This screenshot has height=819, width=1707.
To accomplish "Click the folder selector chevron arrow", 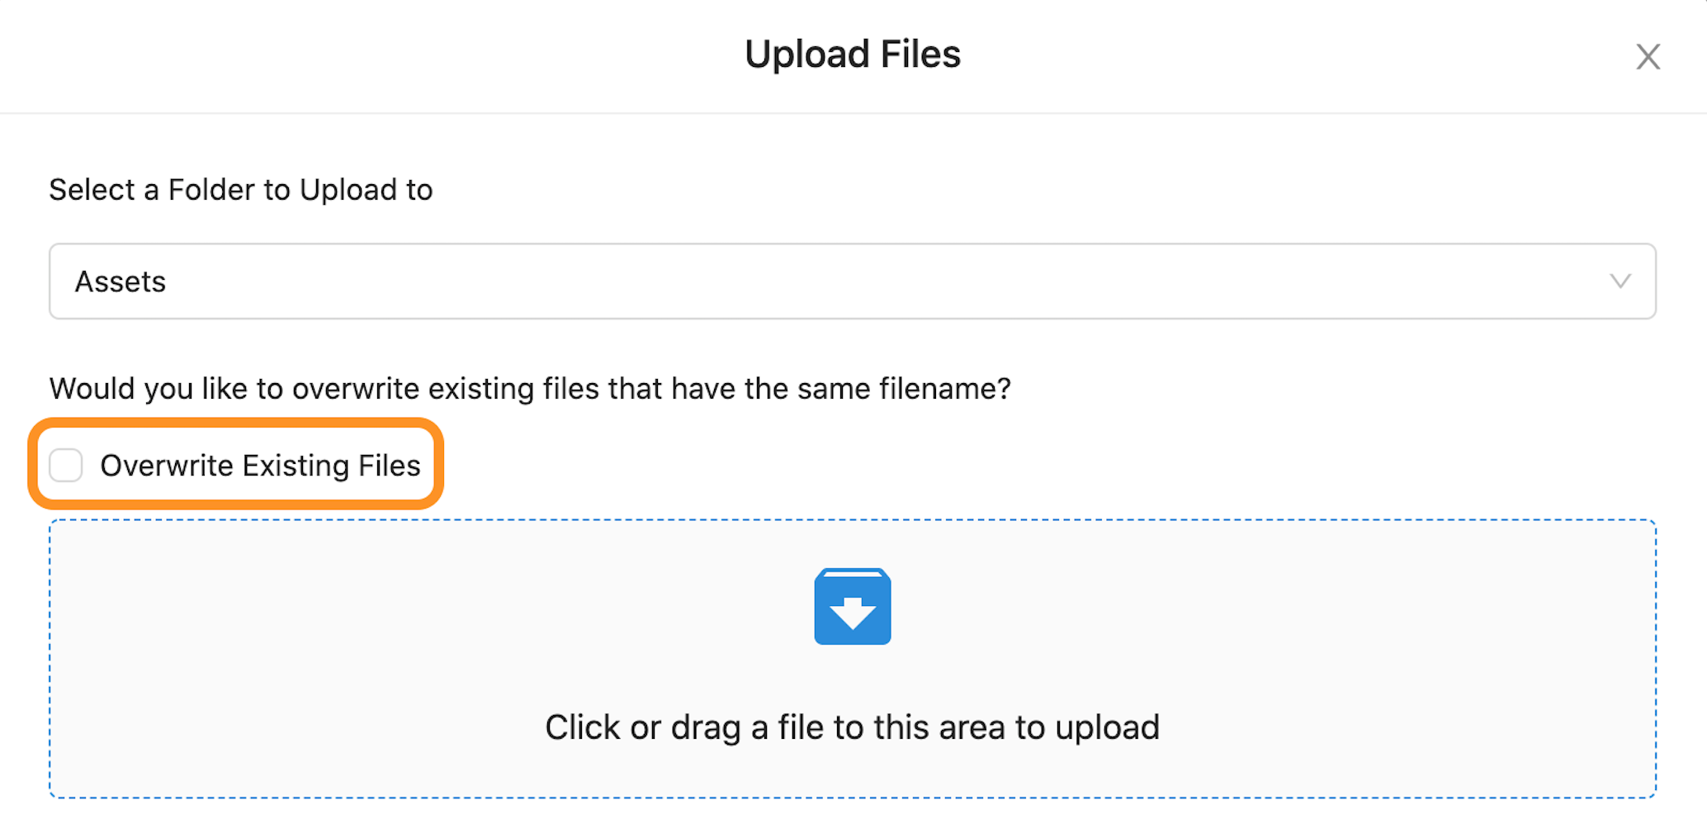I will point(1620,282).
